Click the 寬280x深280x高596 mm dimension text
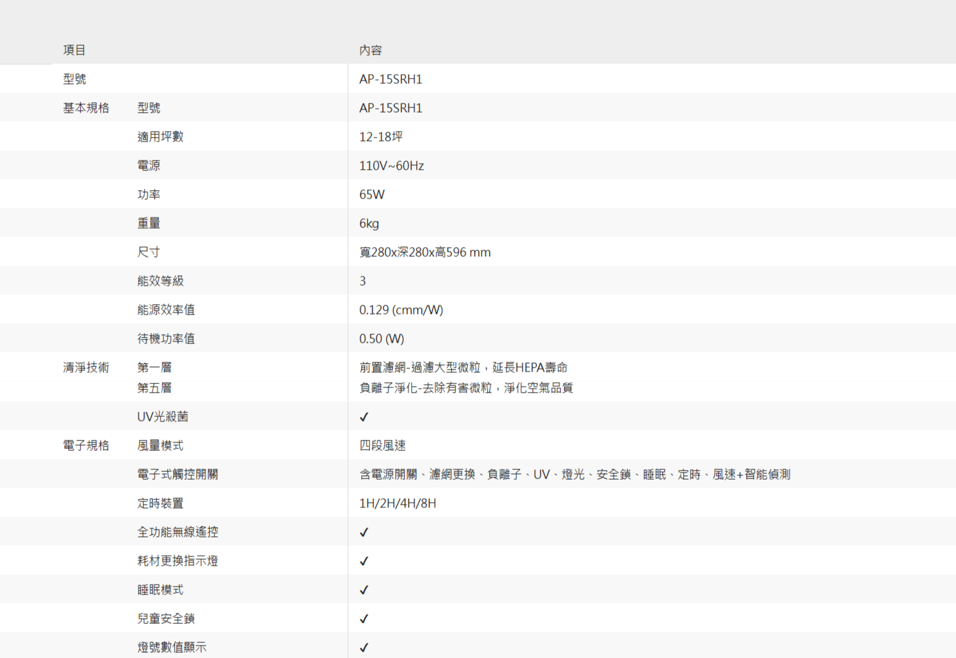This screenshot has height=658, width=956. 425,252
